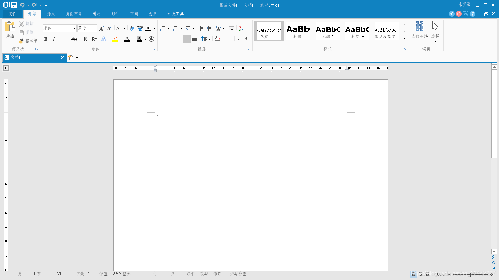This screenshot has width=499, height=280.
Task: Click the decrease indent icon
Action: tap(201, 28)
